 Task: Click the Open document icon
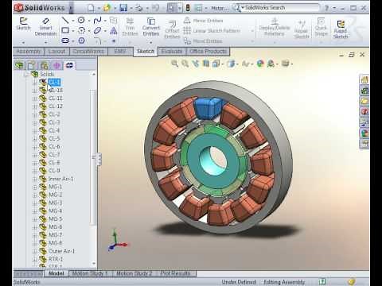pyautogui.click(x=107, y=8)
